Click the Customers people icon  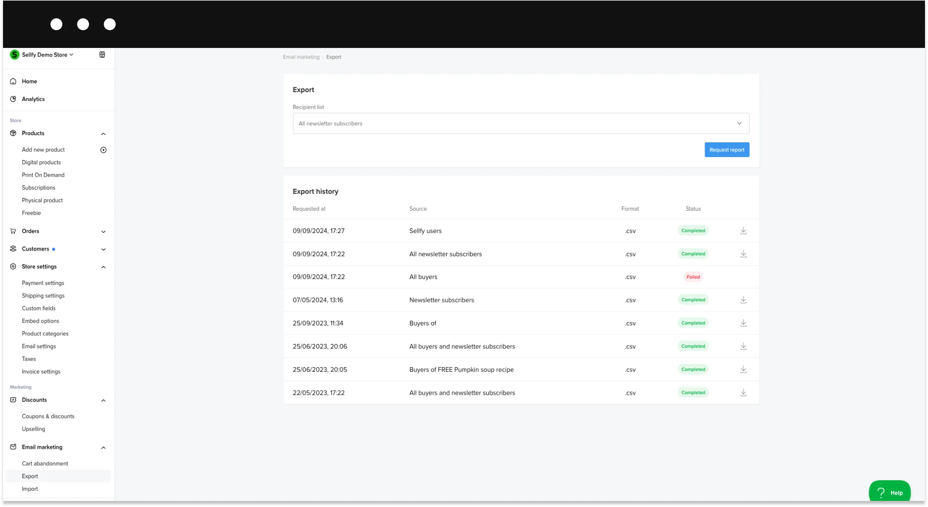[13, 249]
